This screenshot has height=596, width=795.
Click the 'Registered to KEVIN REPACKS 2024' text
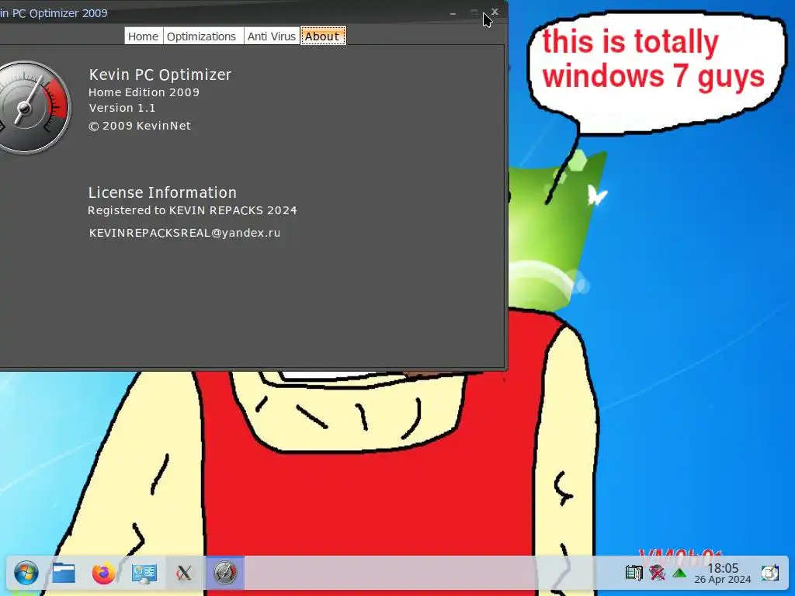click(x=193, y=210)
